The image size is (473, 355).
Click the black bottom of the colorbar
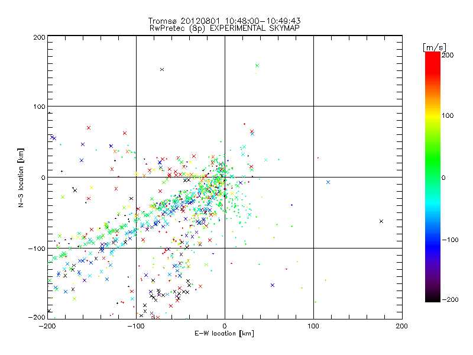[x=433, y=298]
